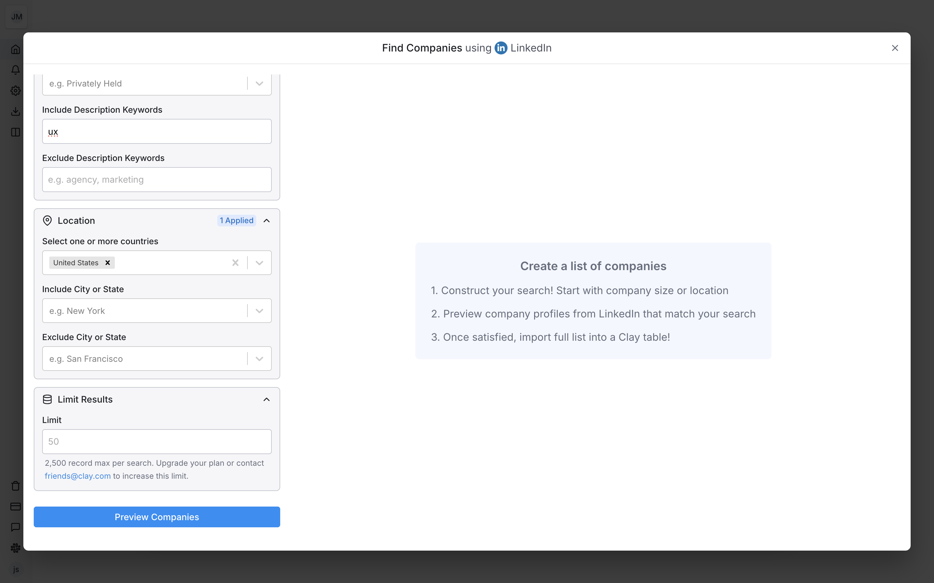Remove the United States country tag
The width and height of the screenshot is (934, 583).
tap(108, 263)
